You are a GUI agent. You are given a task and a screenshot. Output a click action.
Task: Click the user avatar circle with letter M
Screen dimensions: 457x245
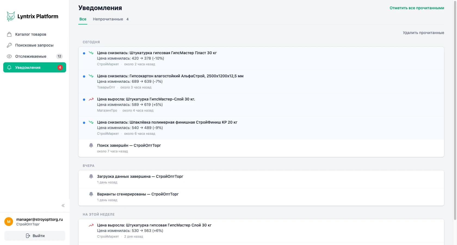tap(9, 222)
